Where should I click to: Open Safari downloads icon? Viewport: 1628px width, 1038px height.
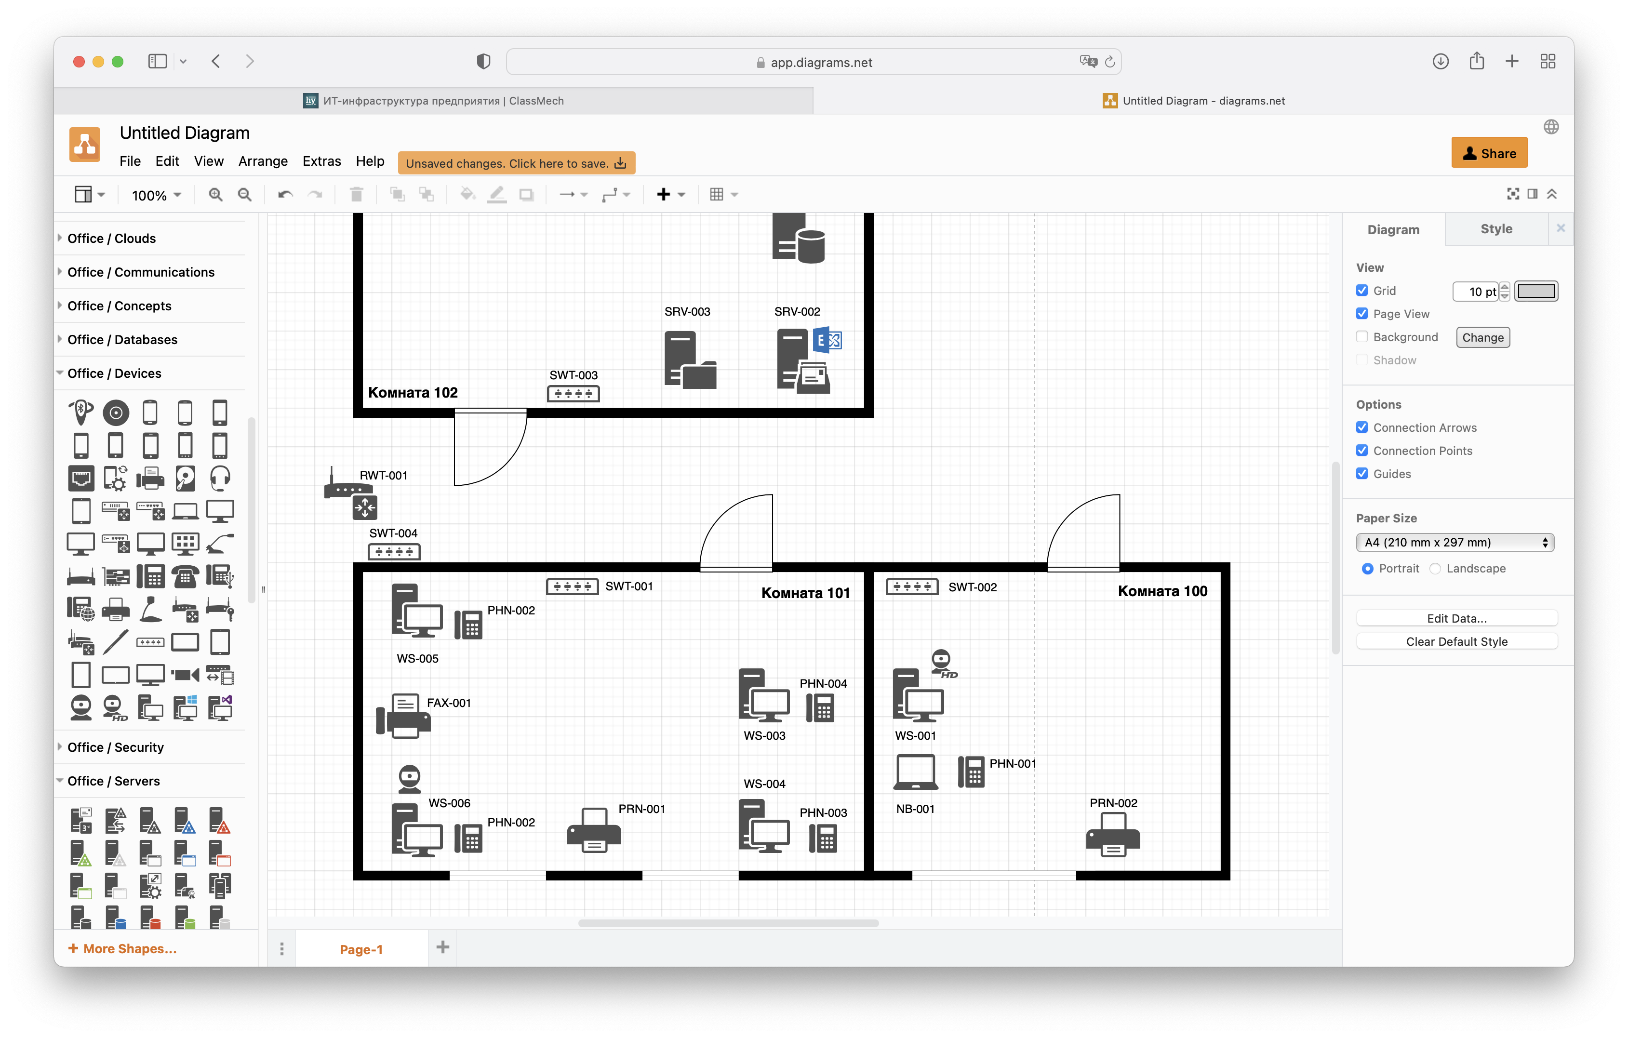point(1441,62)
